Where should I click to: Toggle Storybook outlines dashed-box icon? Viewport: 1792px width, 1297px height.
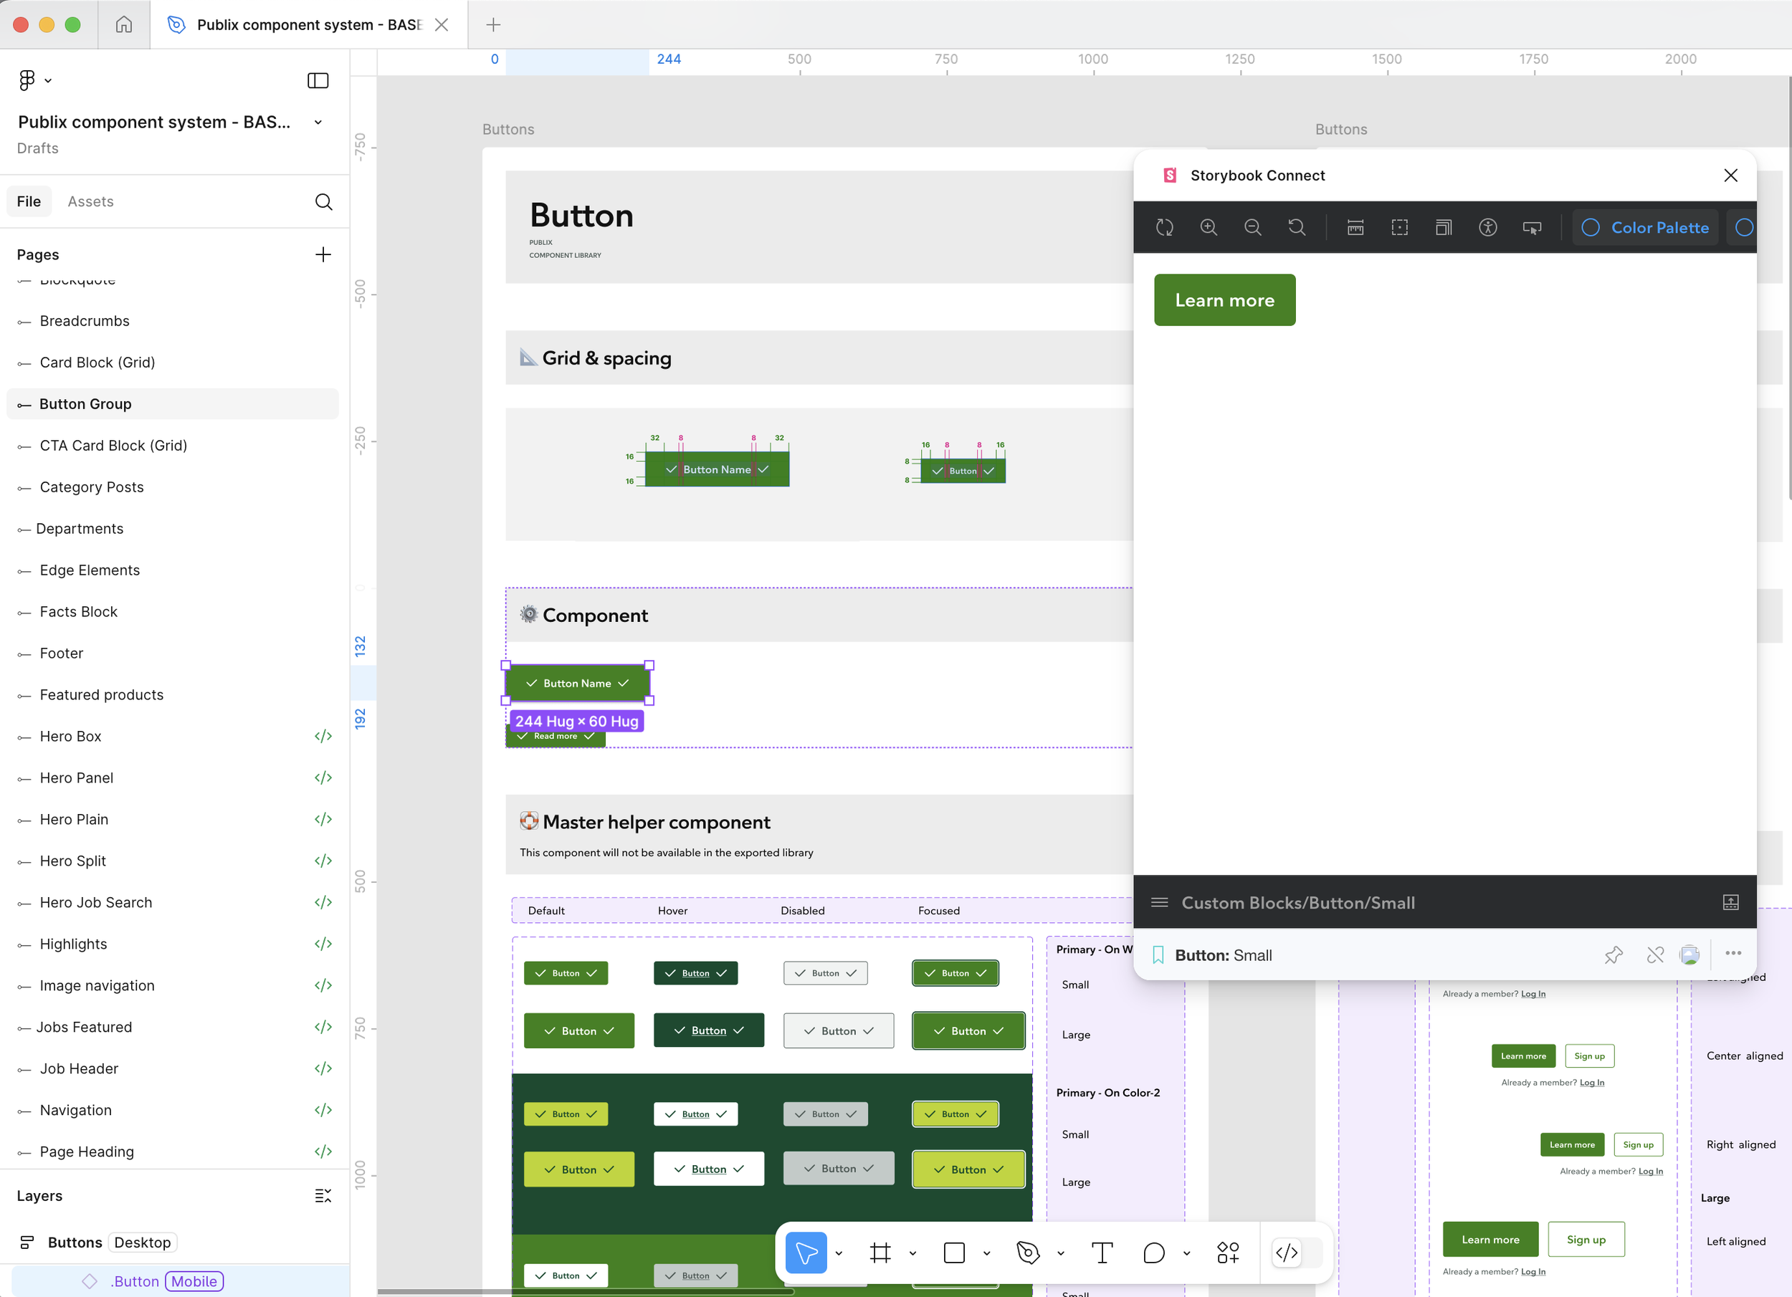[x=1399, y=227]
